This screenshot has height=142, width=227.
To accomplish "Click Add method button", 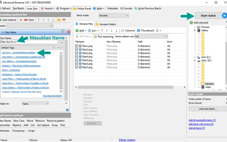I will (8, 20).
